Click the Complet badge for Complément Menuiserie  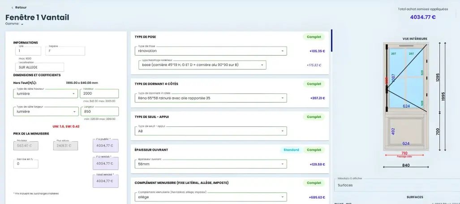pos(314,183)
